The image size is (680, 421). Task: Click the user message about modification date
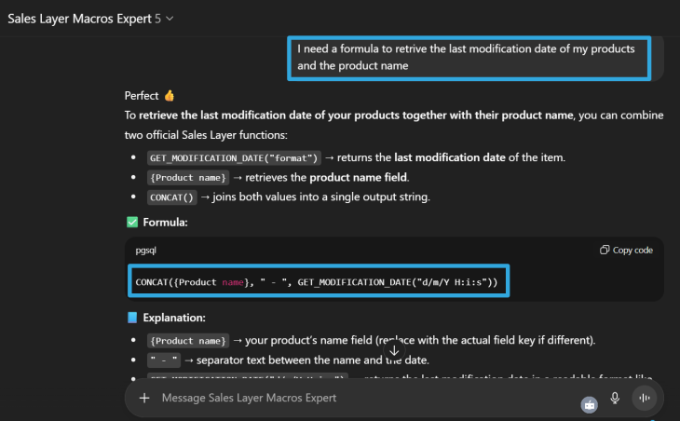pos(466,57)
